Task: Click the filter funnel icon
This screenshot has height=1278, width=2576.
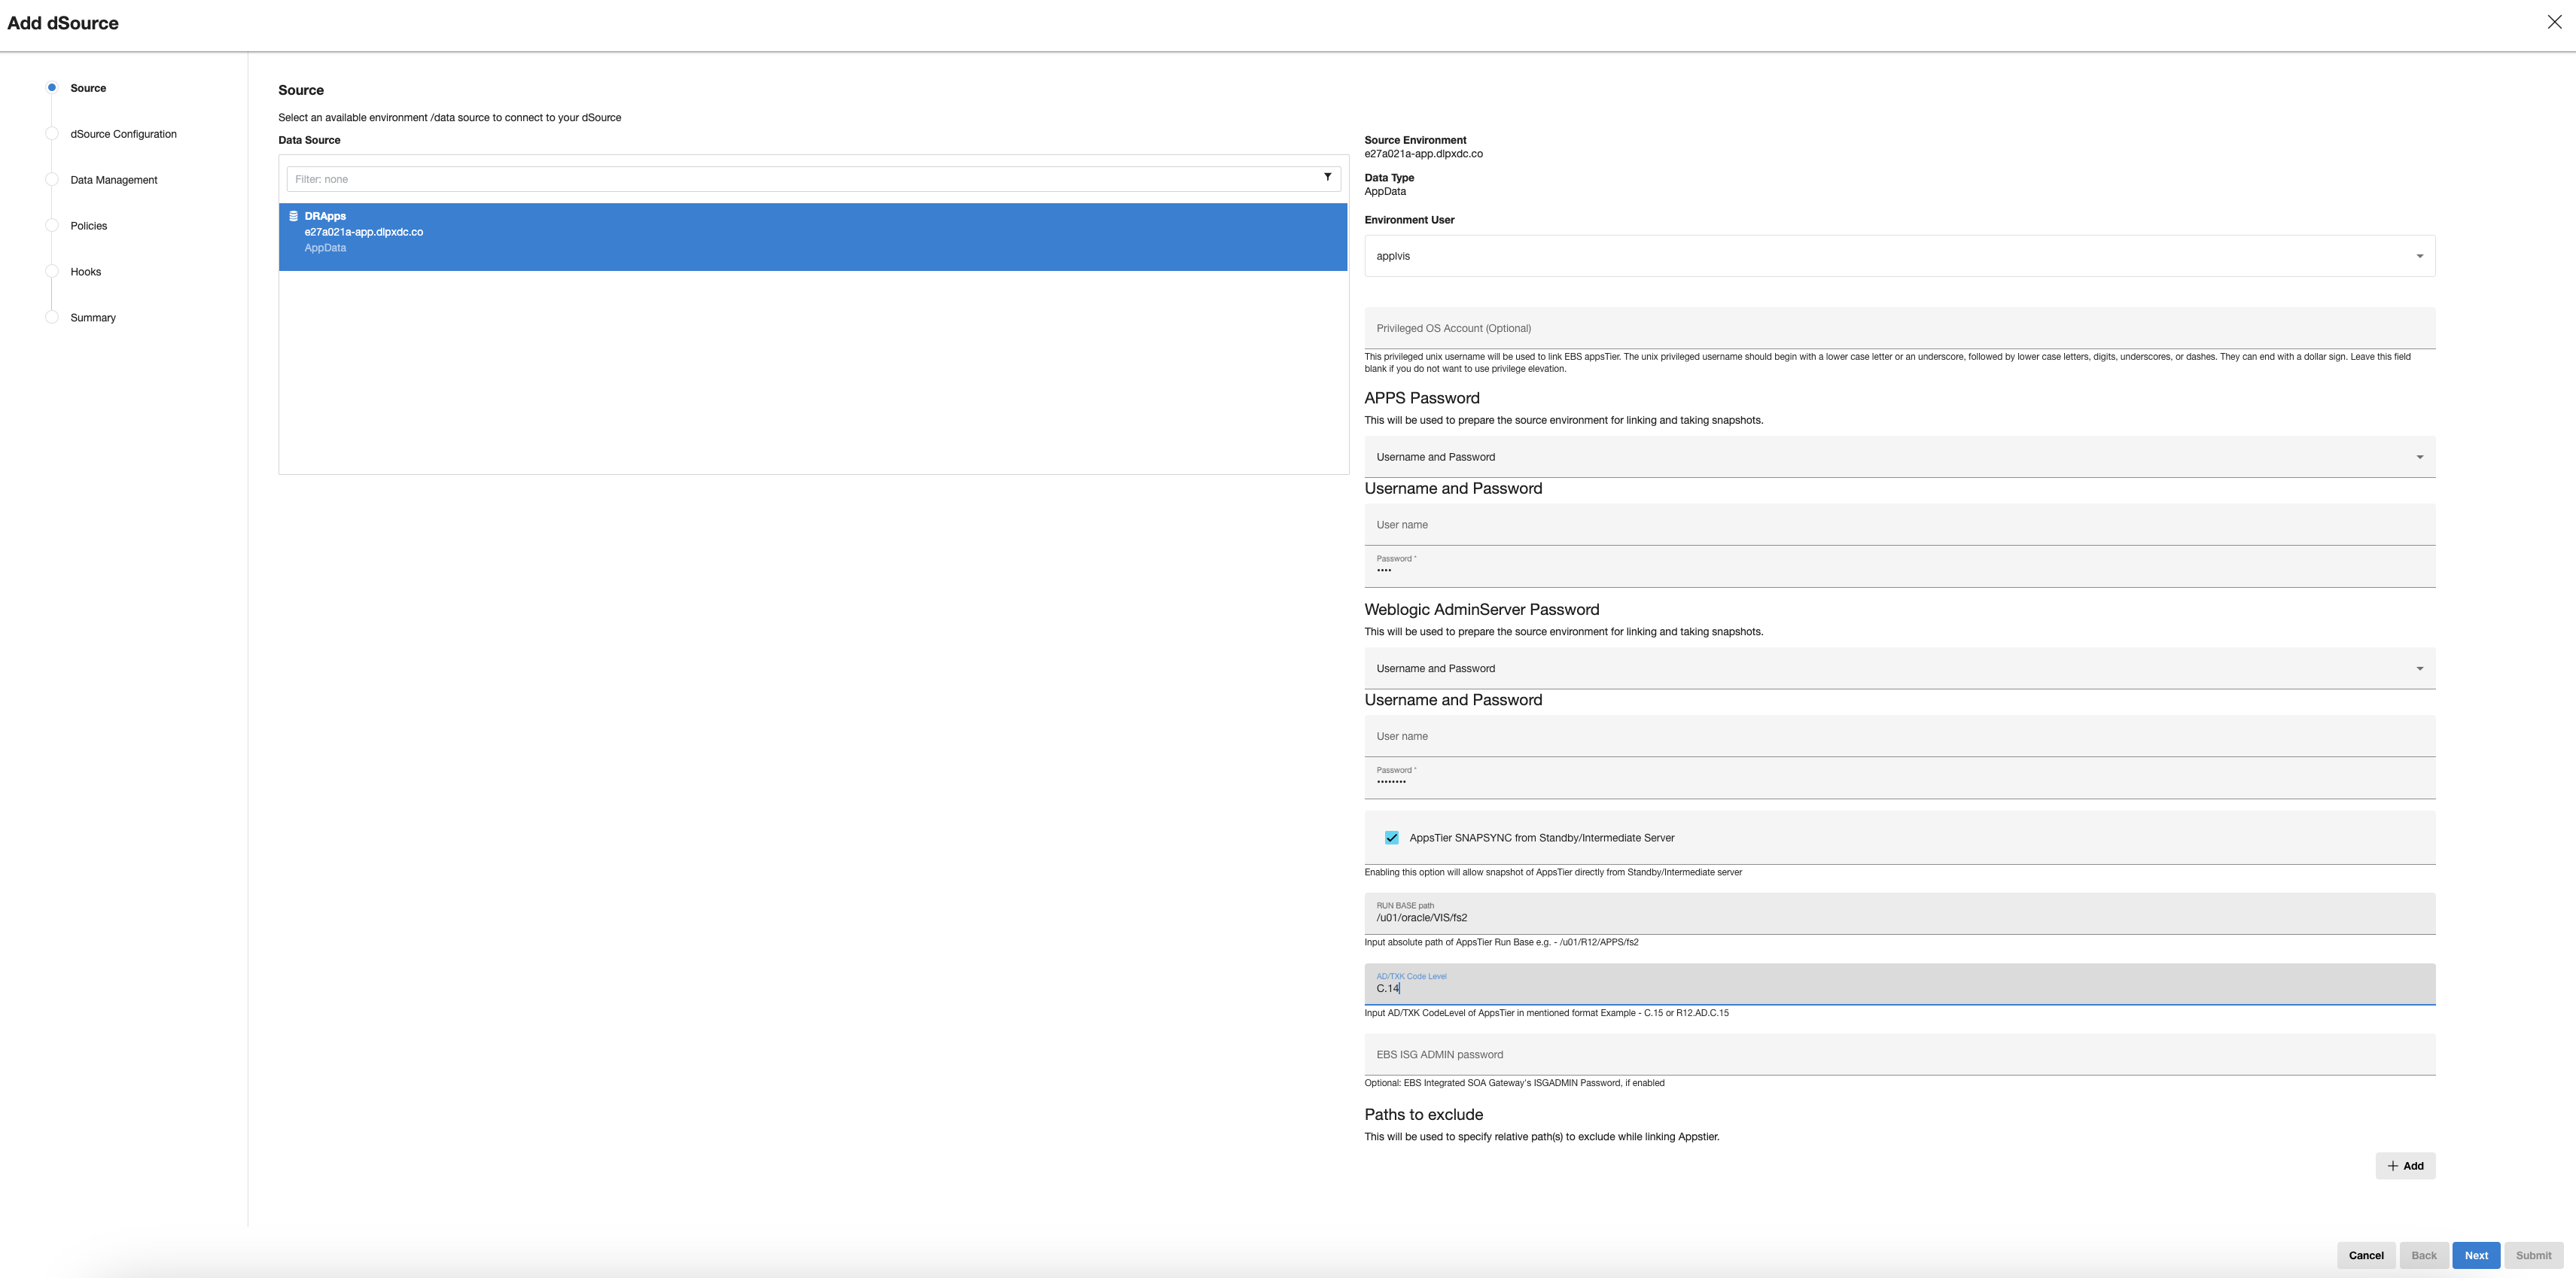Action: [1327, 177]
